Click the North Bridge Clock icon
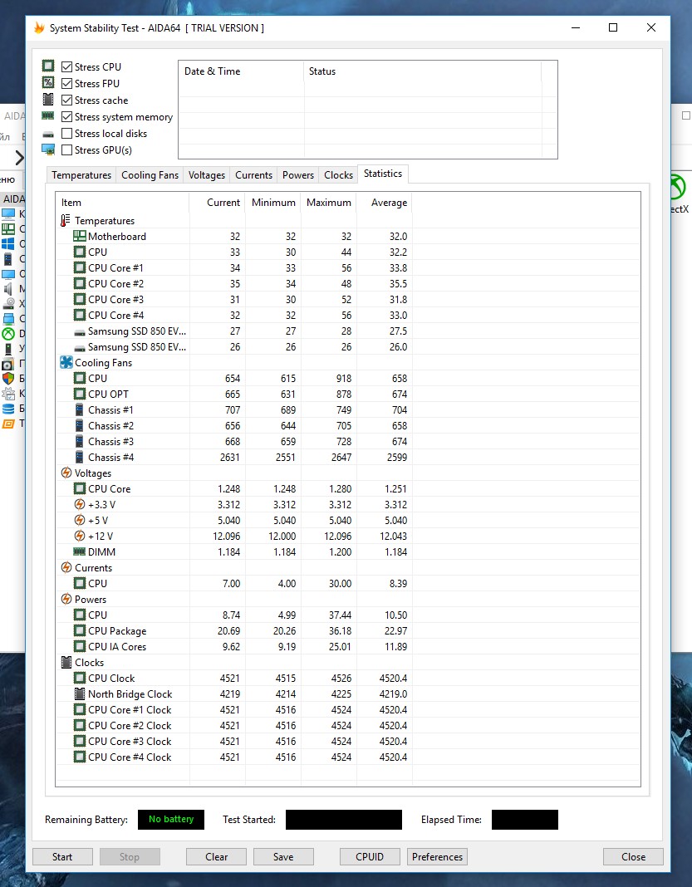692x887 pixels. 79,694
